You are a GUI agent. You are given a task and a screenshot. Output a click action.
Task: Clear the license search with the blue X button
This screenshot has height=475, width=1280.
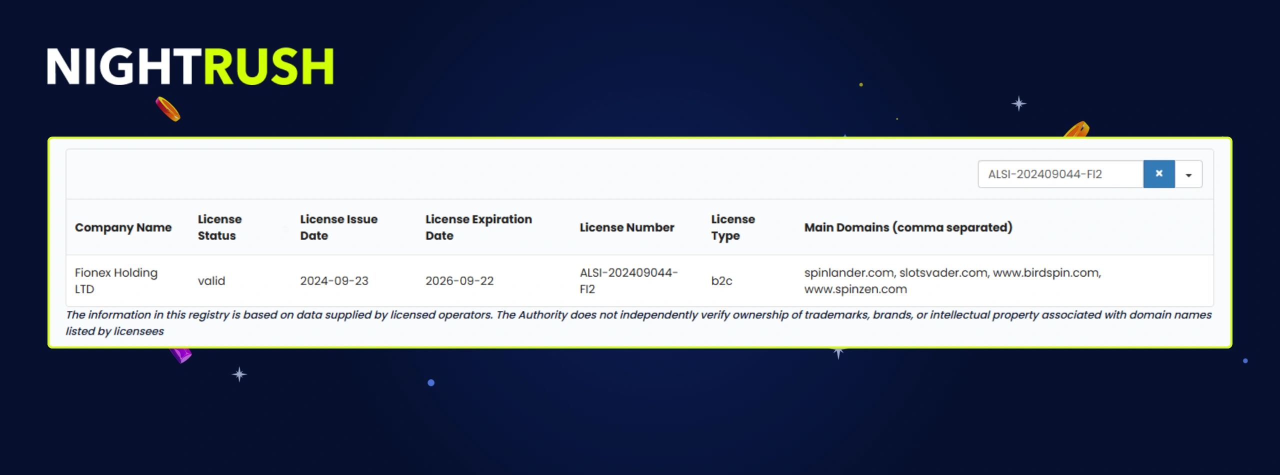coord(1158,174)
